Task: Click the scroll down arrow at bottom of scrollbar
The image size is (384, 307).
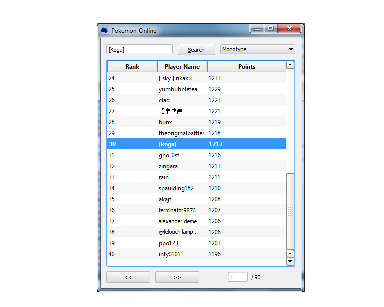Action: click(x=290, y=261)
